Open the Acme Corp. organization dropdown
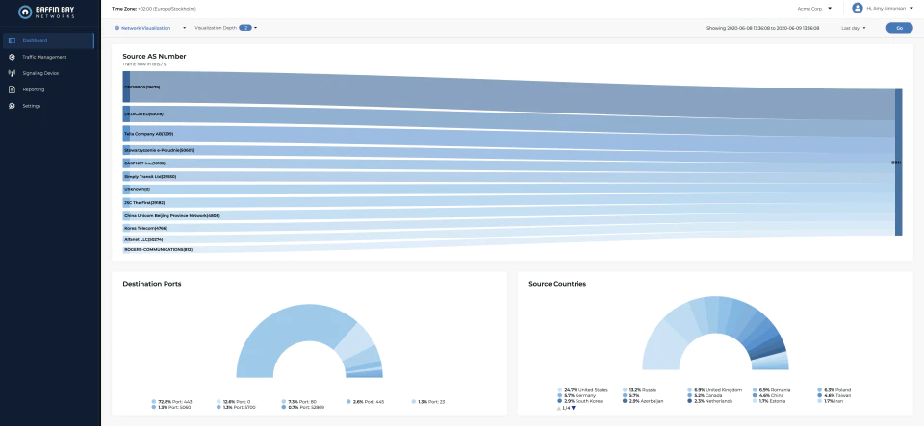Screen dimensions: 924x426 (x=815, y=9)
